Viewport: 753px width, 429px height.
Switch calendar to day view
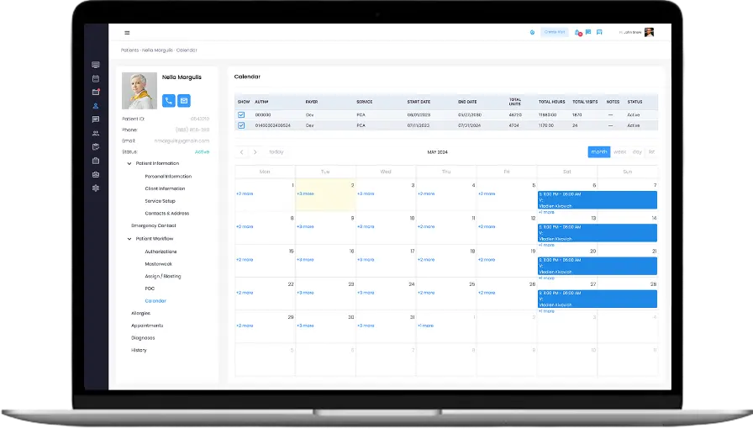(637, 152)
